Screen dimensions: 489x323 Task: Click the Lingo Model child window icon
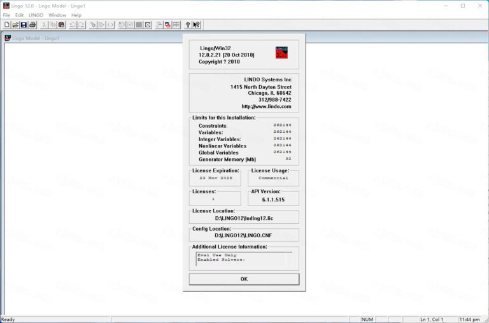click(8, 38)
